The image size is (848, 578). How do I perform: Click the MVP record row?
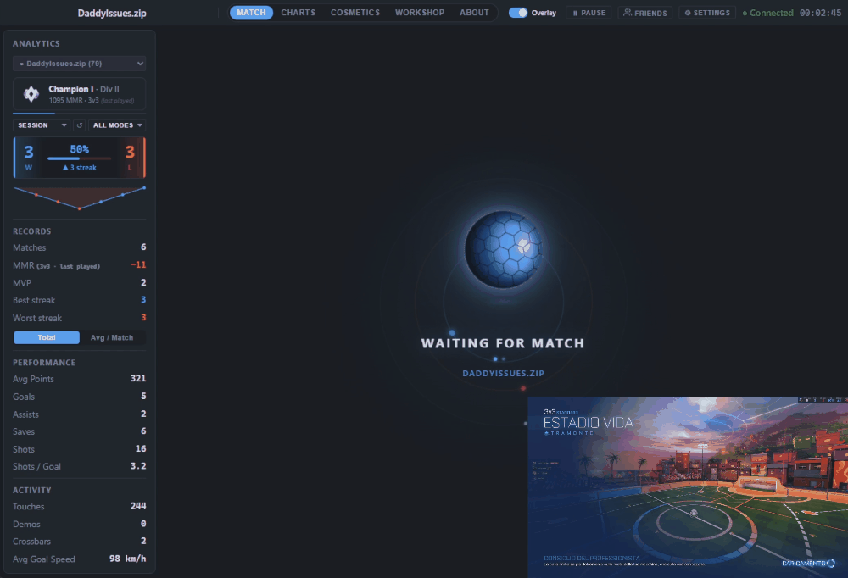tap(80, 282)
